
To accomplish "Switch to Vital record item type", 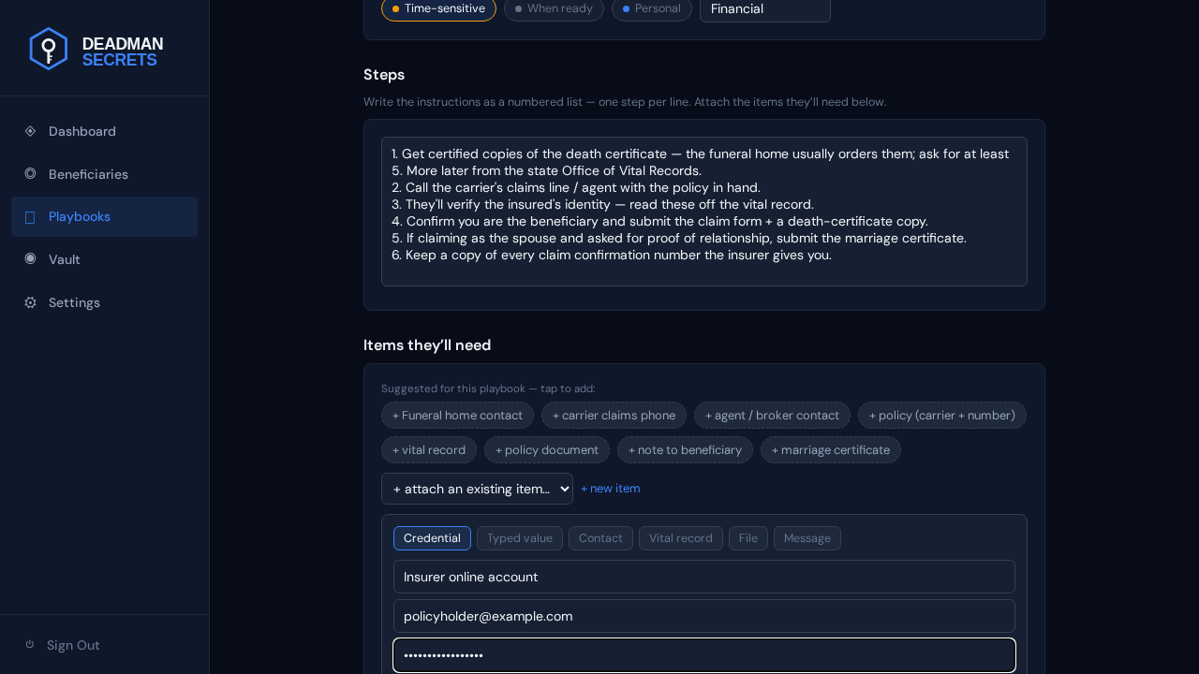I will [681, 538].
